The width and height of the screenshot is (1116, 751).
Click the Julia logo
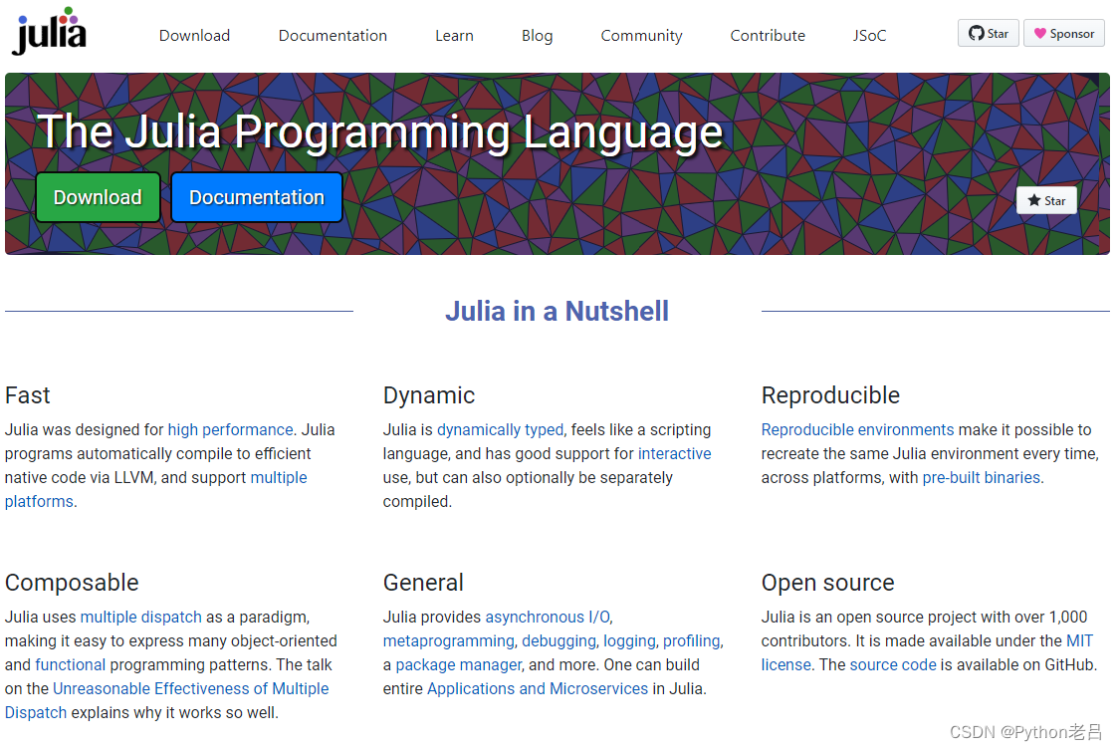point(48,33)
